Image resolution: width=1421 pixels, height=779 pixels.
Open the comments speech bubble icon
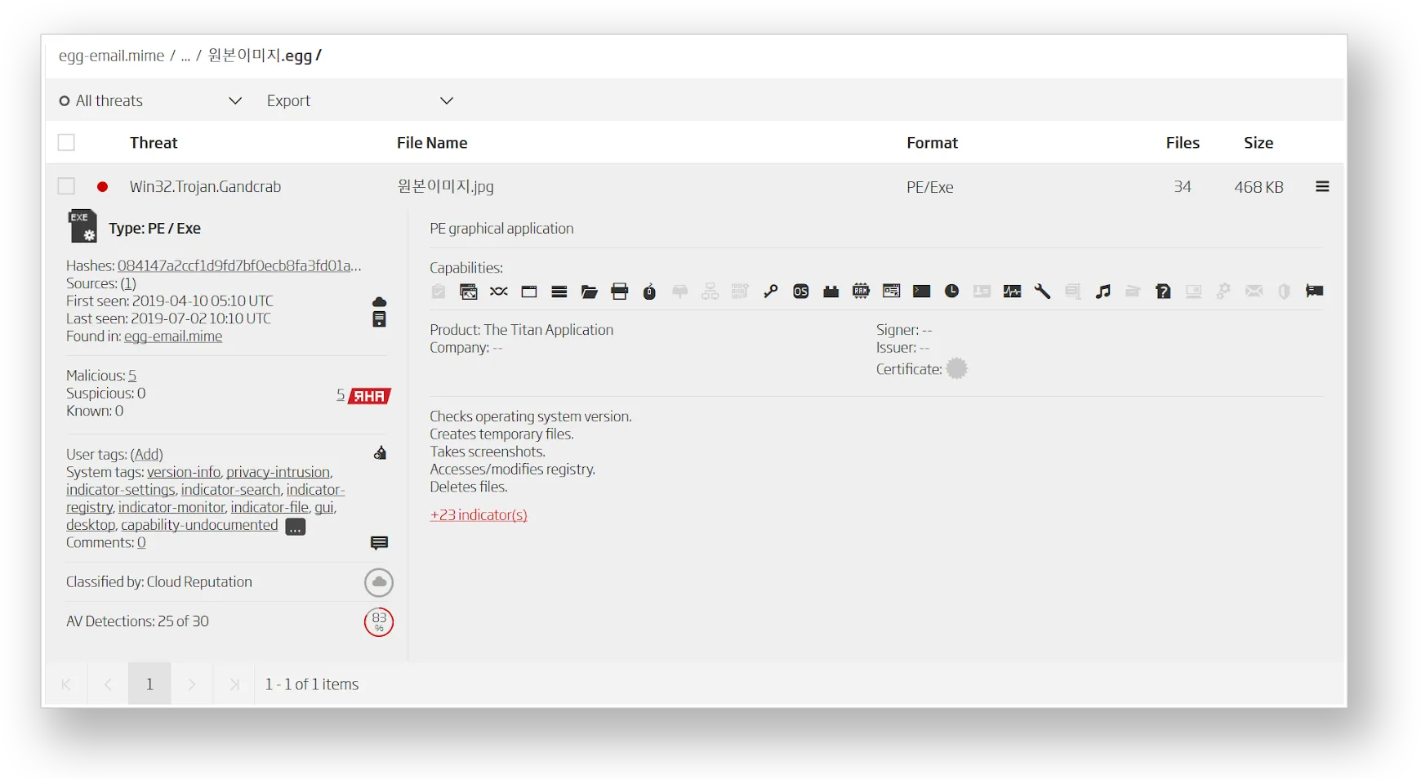[379, 543]
